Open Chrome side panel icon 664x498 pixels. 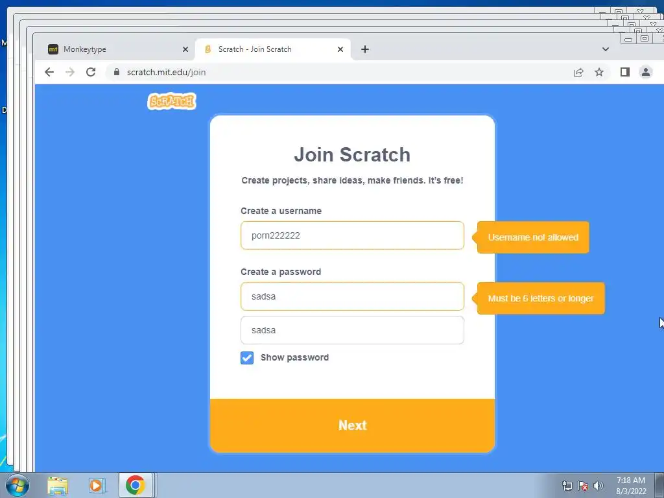coord(625,72)
